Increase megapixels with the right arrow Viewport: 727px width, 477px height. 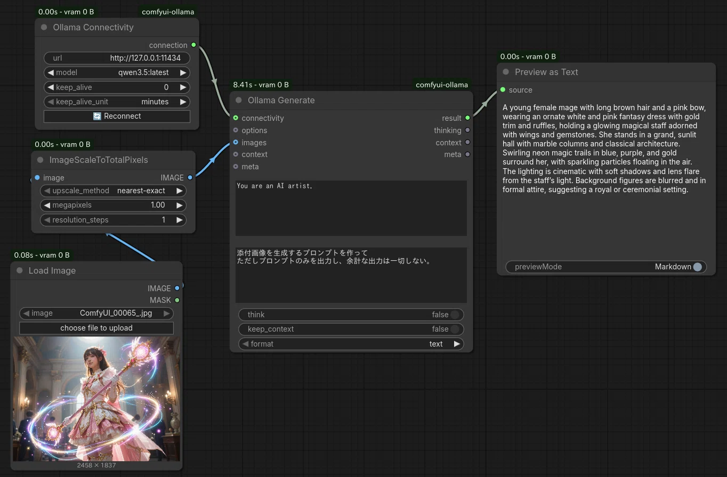(x=179, y=205)
